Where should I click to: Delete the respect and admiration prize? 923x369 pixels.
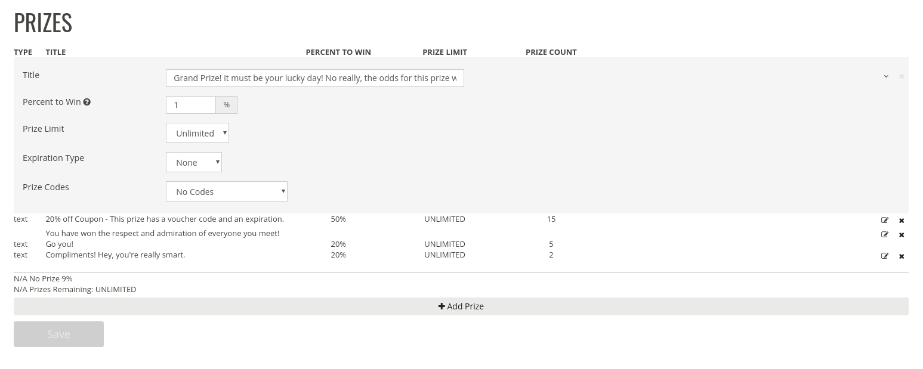click(x=902, y=235)
